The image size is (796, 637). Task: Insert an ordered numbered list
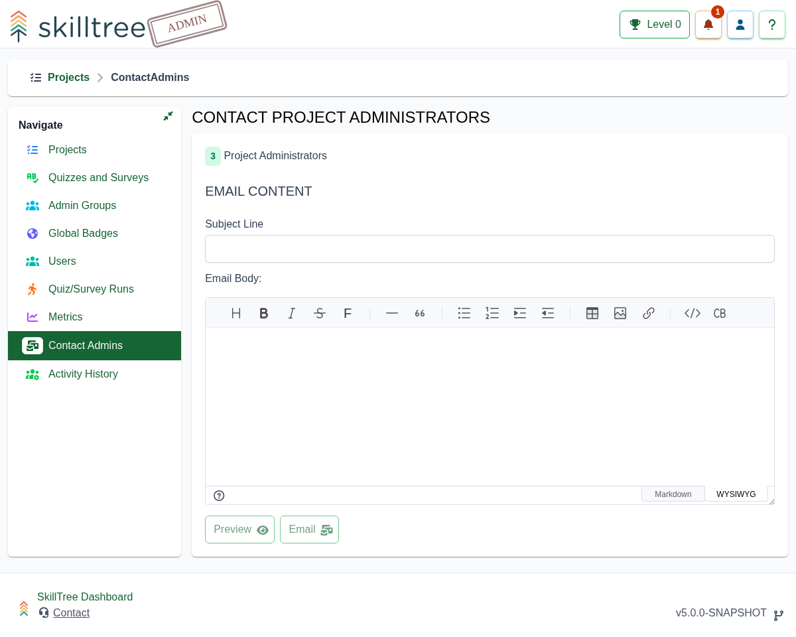point(492,313)
